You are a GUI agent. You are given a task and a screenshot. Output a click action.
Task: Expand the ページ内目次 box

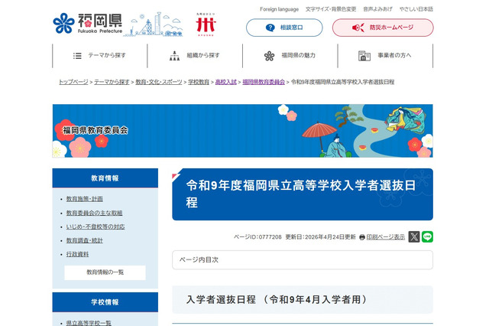click(303, 259)
